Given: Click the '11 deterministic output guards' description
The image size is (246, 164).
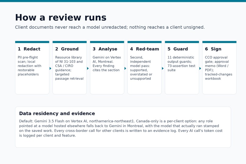Looking at the screenshot, I should (x=181, y=64).
